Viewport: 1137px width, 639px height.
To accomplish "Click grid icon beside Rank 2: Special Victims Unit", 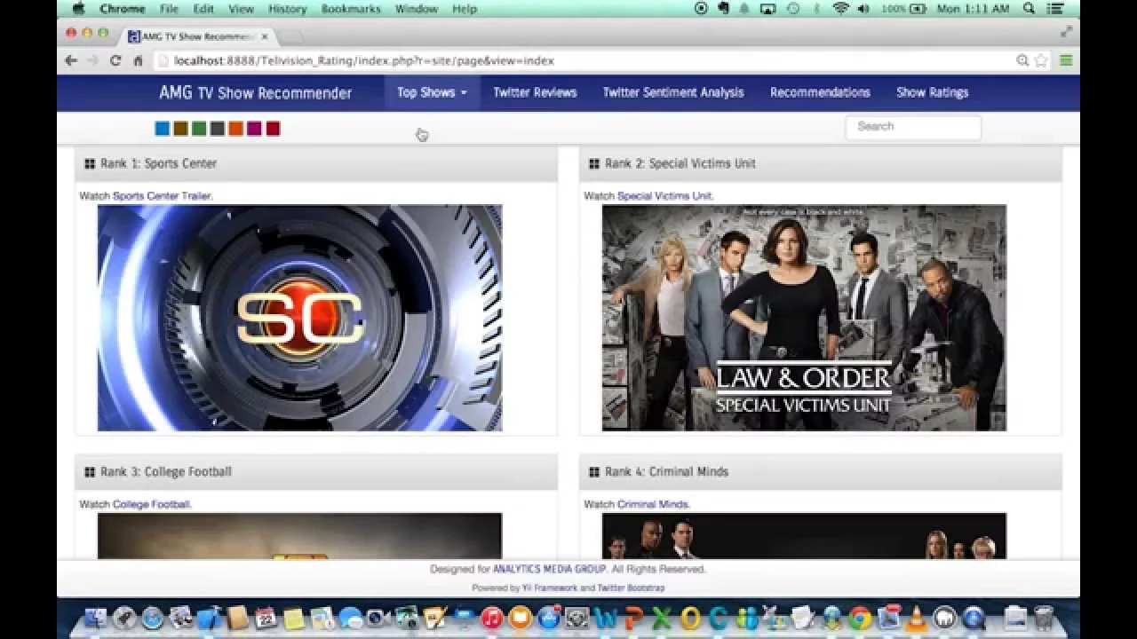I will 594,164.
